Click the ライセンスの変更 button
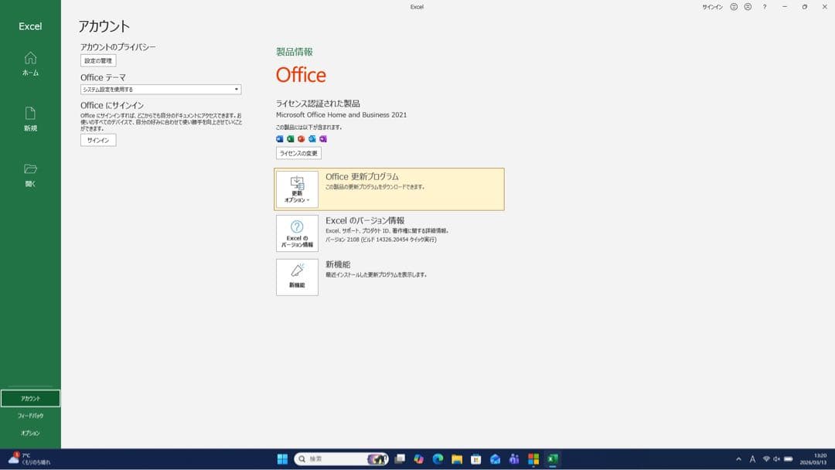 [298, 153]
